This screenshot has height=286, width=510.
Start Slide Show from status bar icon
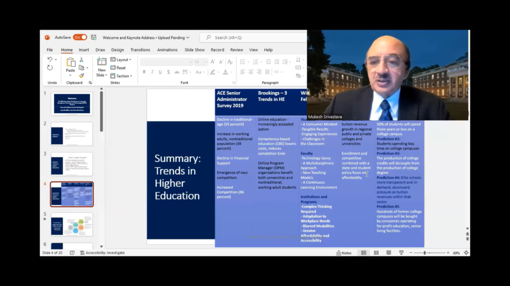tap(401, 253)
